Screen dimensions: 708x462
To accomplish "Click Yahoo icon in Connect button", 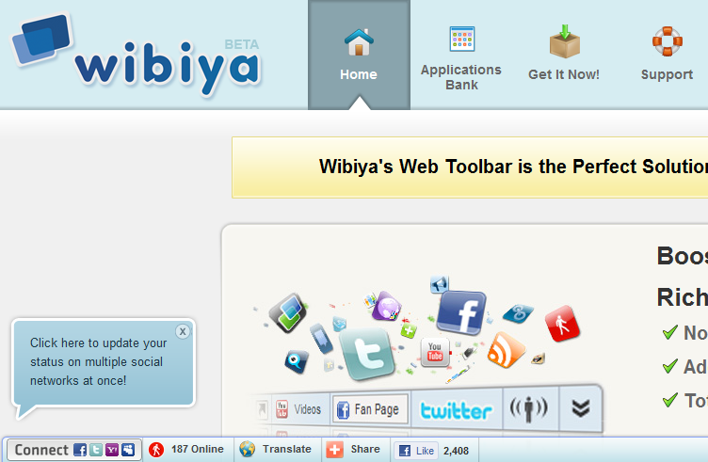I will (112, 450).
